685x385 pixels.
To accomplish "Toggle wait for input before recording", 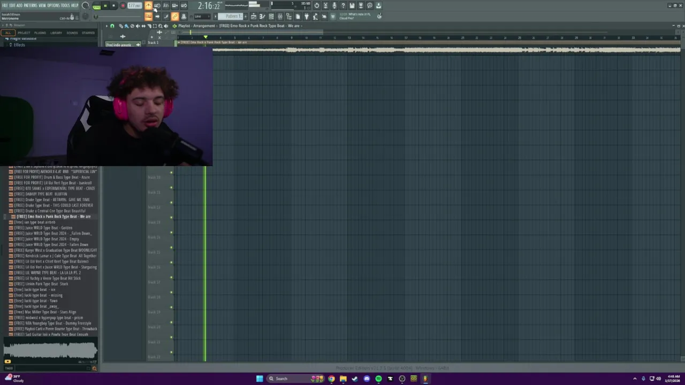I will pos(157,5).
